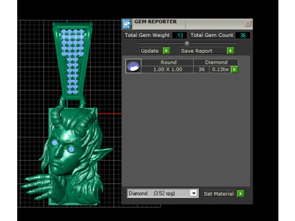
Task: Click the green arrow beside Update
Action: [166, 51]
